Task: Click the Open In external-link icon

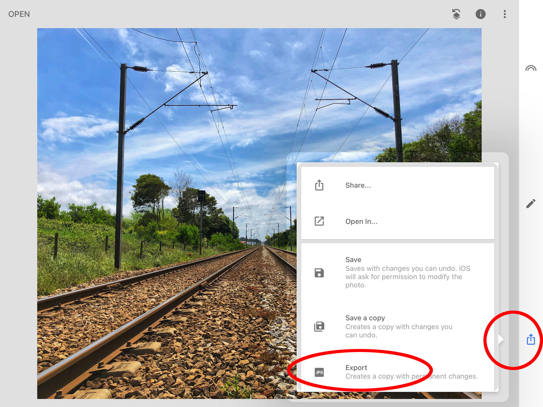Action: pyautogui.click(x=319, y=221)
